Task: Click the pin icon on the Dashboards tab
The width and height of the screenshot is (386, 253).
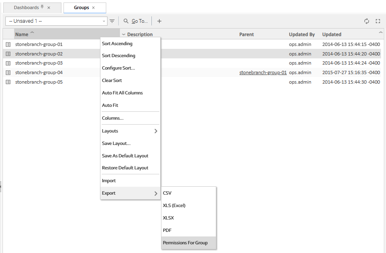Action: tap(42, 7)
